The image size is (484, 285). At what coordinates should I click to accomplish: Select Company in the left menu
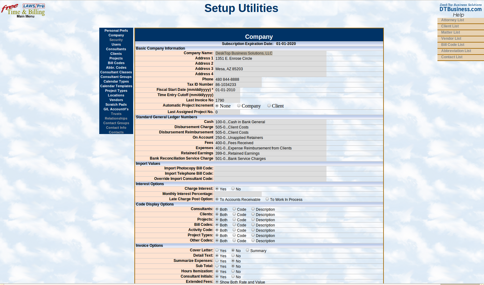(x=116, y=35)
